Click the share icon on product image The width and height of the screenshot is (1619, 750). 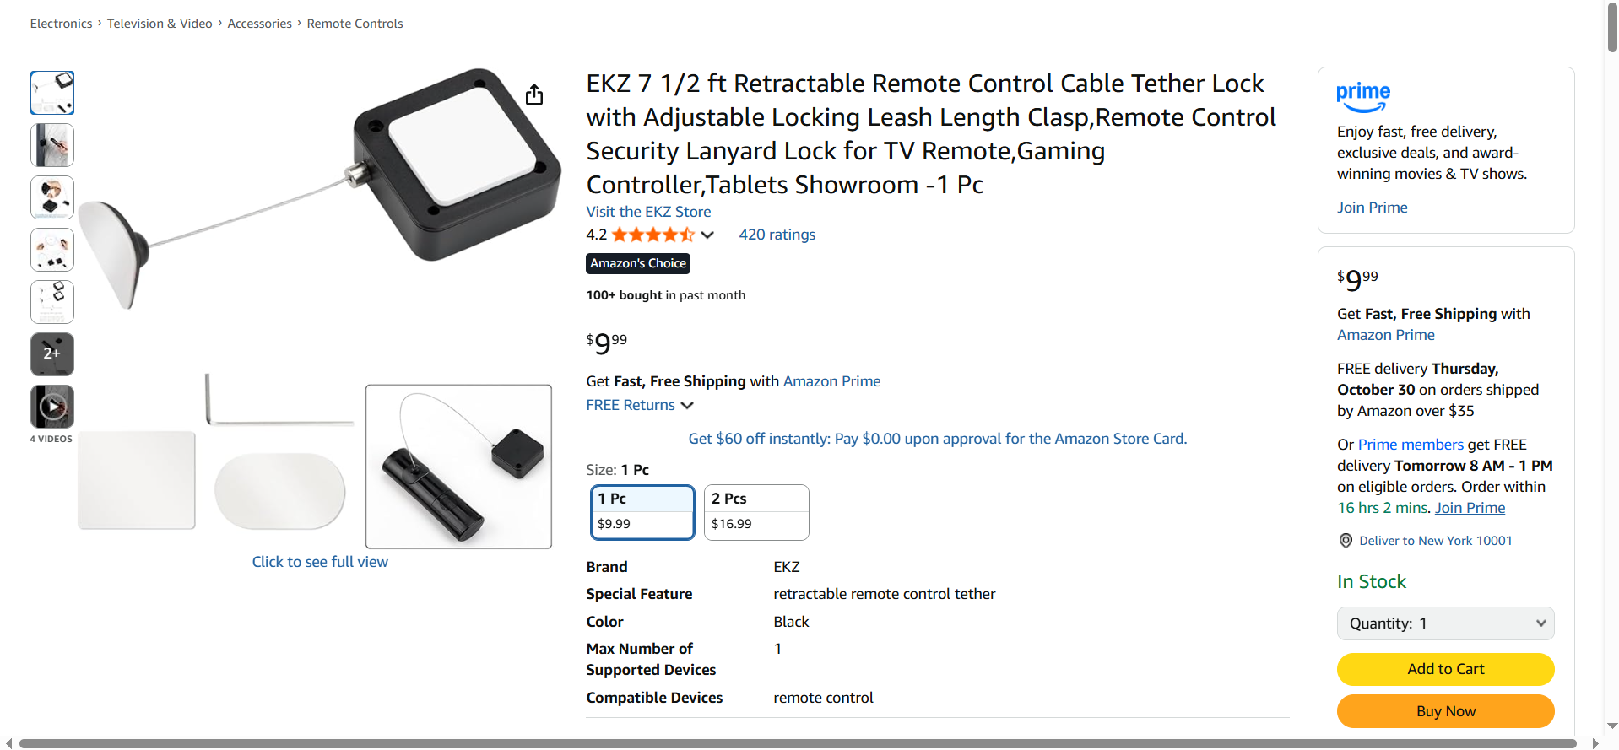pyautogui.click(x=534, y=94)
